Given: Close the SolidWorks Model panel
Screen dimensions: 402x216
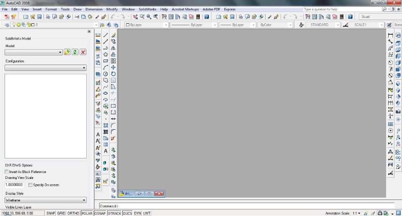Looking at the screenshot, I should pos(89,31).
